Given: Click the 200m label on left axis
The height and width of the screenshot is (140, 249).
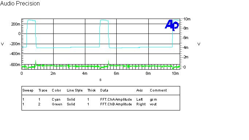Looking at the screenshot, I should (x=16, y=24).
